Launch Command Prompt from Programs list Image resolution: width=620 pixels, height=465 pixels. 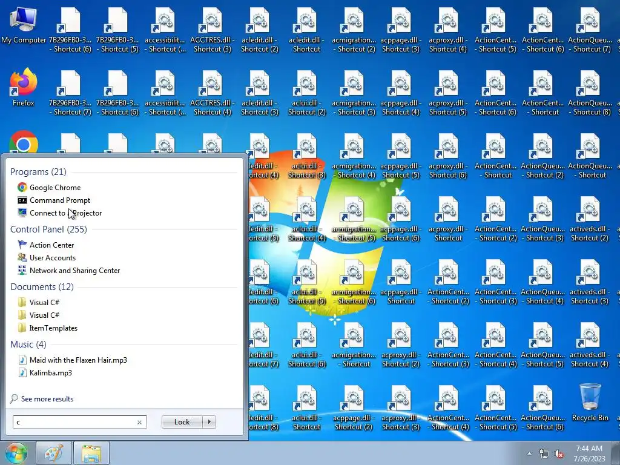point(54,200)
